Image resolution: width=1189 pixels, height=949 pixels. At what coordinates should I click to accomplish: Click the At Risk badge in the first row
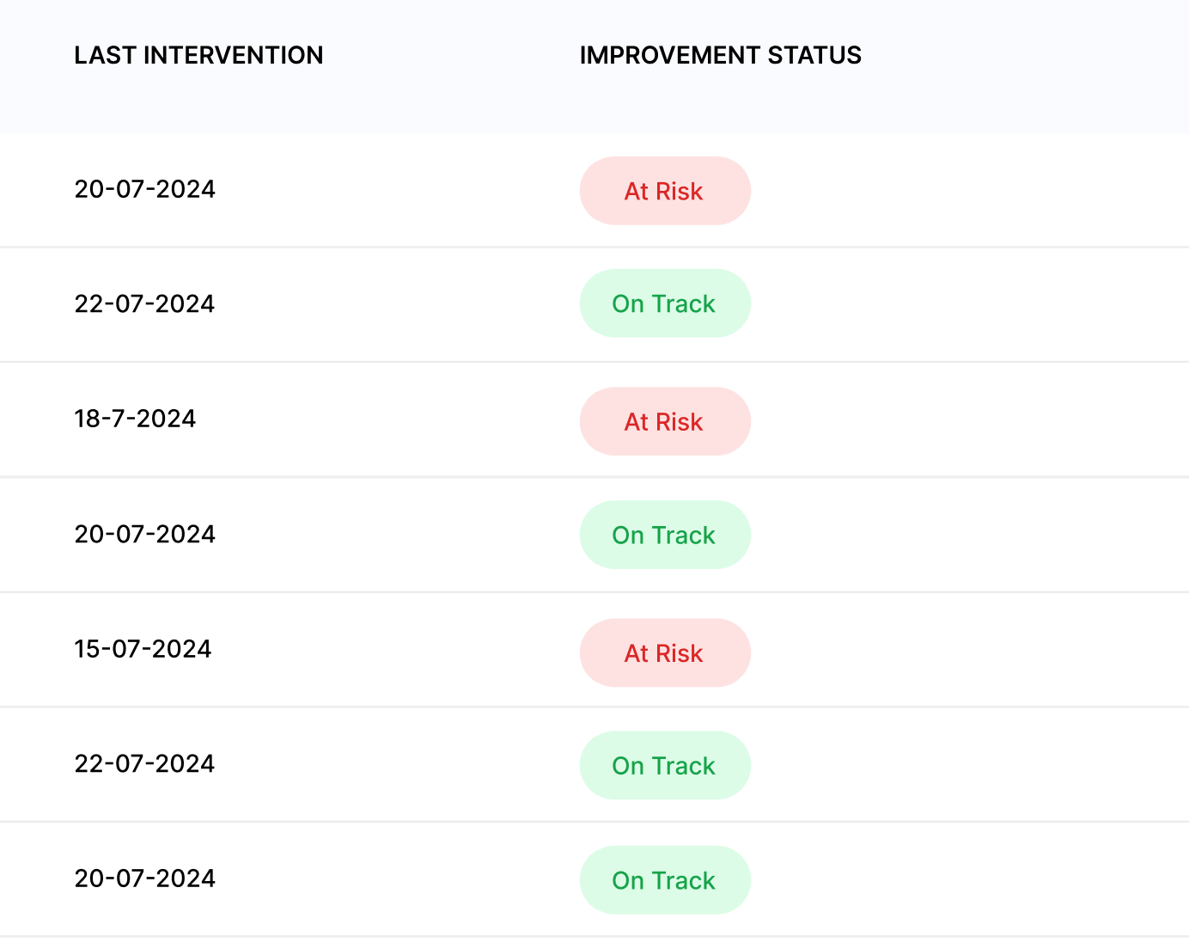665,191
